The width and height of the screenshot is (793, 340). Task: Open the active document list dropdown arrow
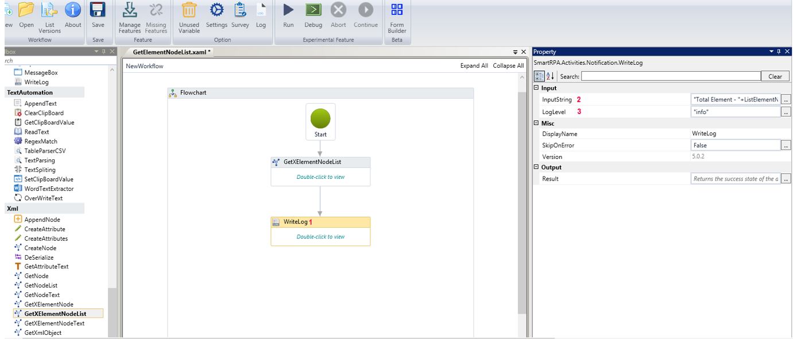(515, 52)
